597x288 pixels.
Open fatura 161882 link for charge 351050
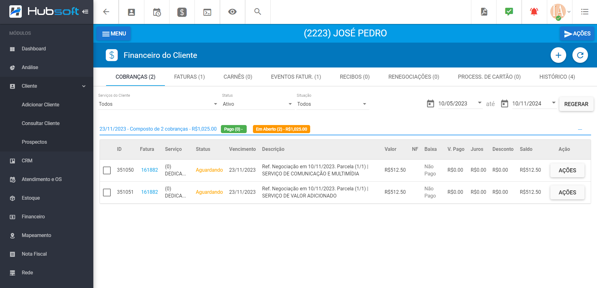point(150,170)
